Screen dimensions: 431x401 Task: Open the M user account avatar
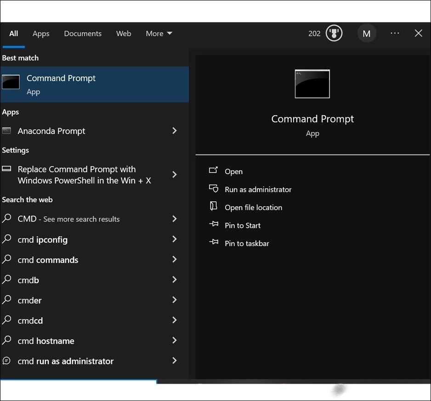pos(366,34)
